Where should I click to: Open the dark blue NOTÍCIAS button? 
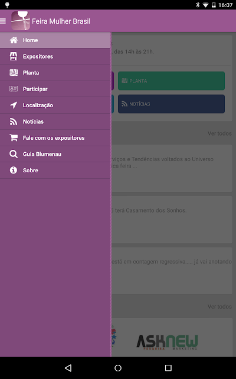tap(171, 104)
